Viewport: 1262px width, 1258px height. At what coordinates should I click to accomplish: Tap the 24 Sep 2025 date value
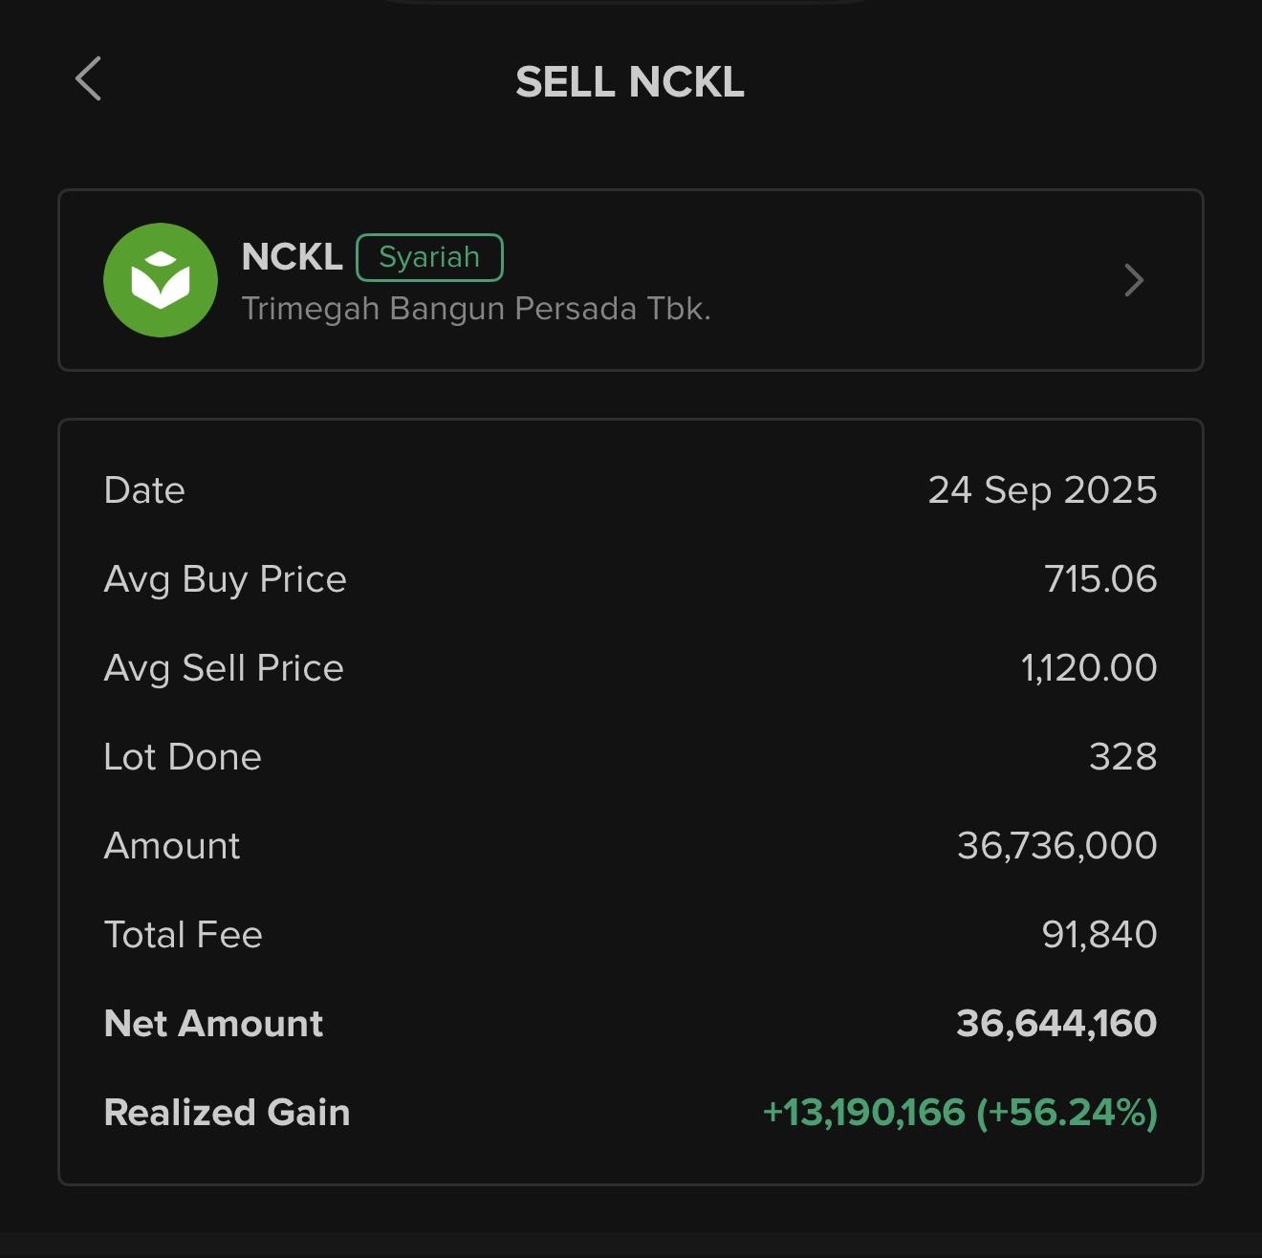coord(1042,490)
